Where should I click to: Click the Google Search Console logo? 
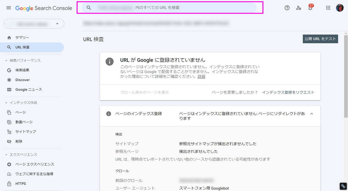tap(44, 8)
